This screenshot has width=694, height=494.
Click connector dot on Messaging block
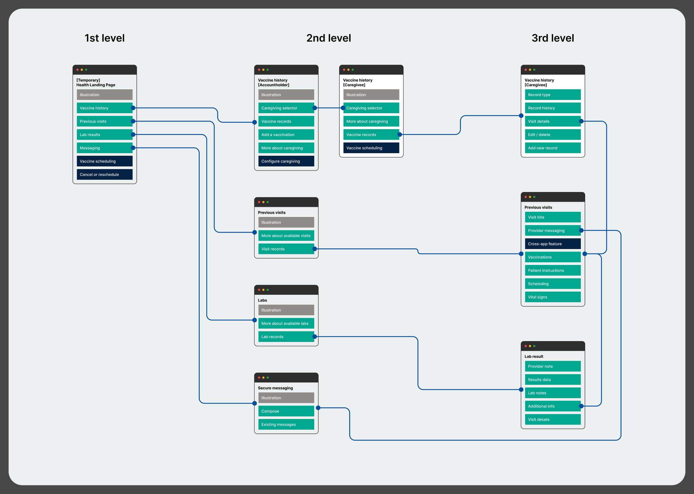(133, 148)
